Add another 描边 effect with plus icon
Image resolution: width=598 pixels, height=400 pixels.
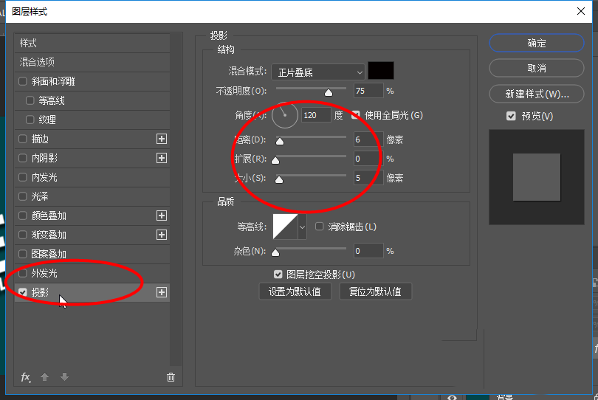tap(162, 139)
